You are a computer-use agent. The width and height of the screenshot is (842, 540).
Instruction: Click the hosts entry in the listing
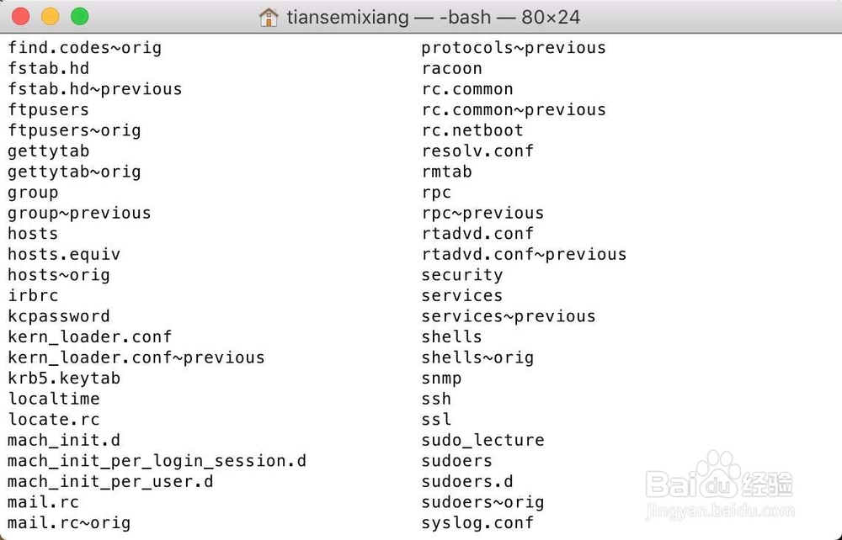(x=33, y=234)
